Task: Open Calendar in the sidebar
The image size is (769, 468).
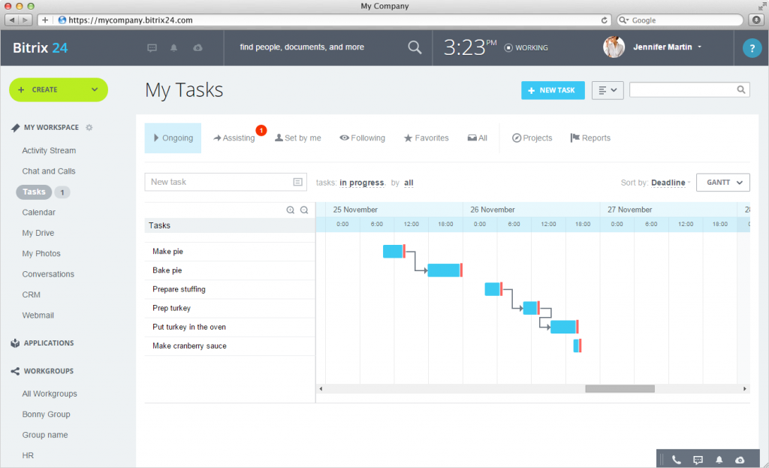Action: [x=39, y=213]
